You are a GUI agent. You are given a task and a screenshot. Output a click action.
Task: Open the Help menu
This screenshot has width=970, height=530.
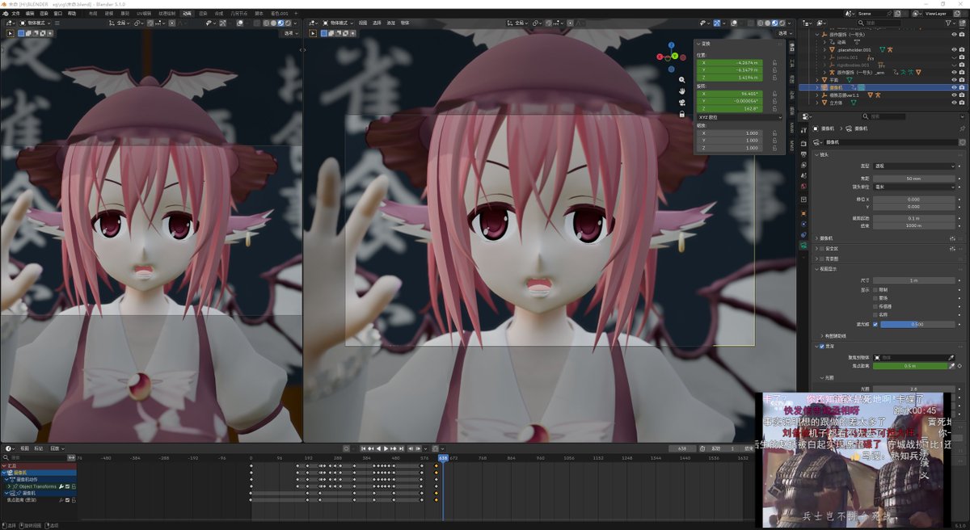pos(72,14)
